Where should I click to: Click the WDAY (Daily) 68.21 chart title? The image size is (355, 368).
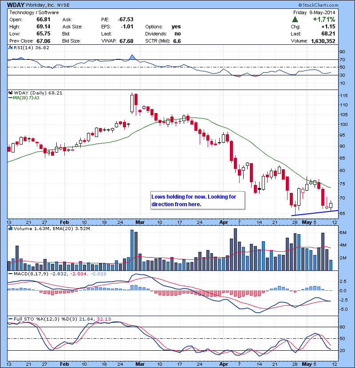[38, 93]
